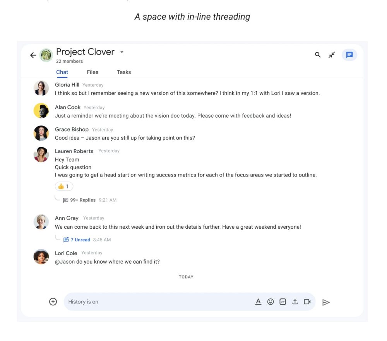Toggle the chat threads panel button

coord(349,55)
